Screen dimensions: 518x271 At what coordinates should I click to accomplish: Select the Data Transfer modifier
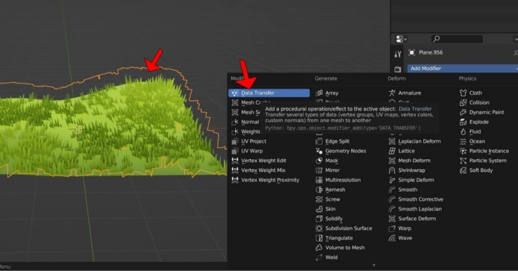tap(269, 93)
